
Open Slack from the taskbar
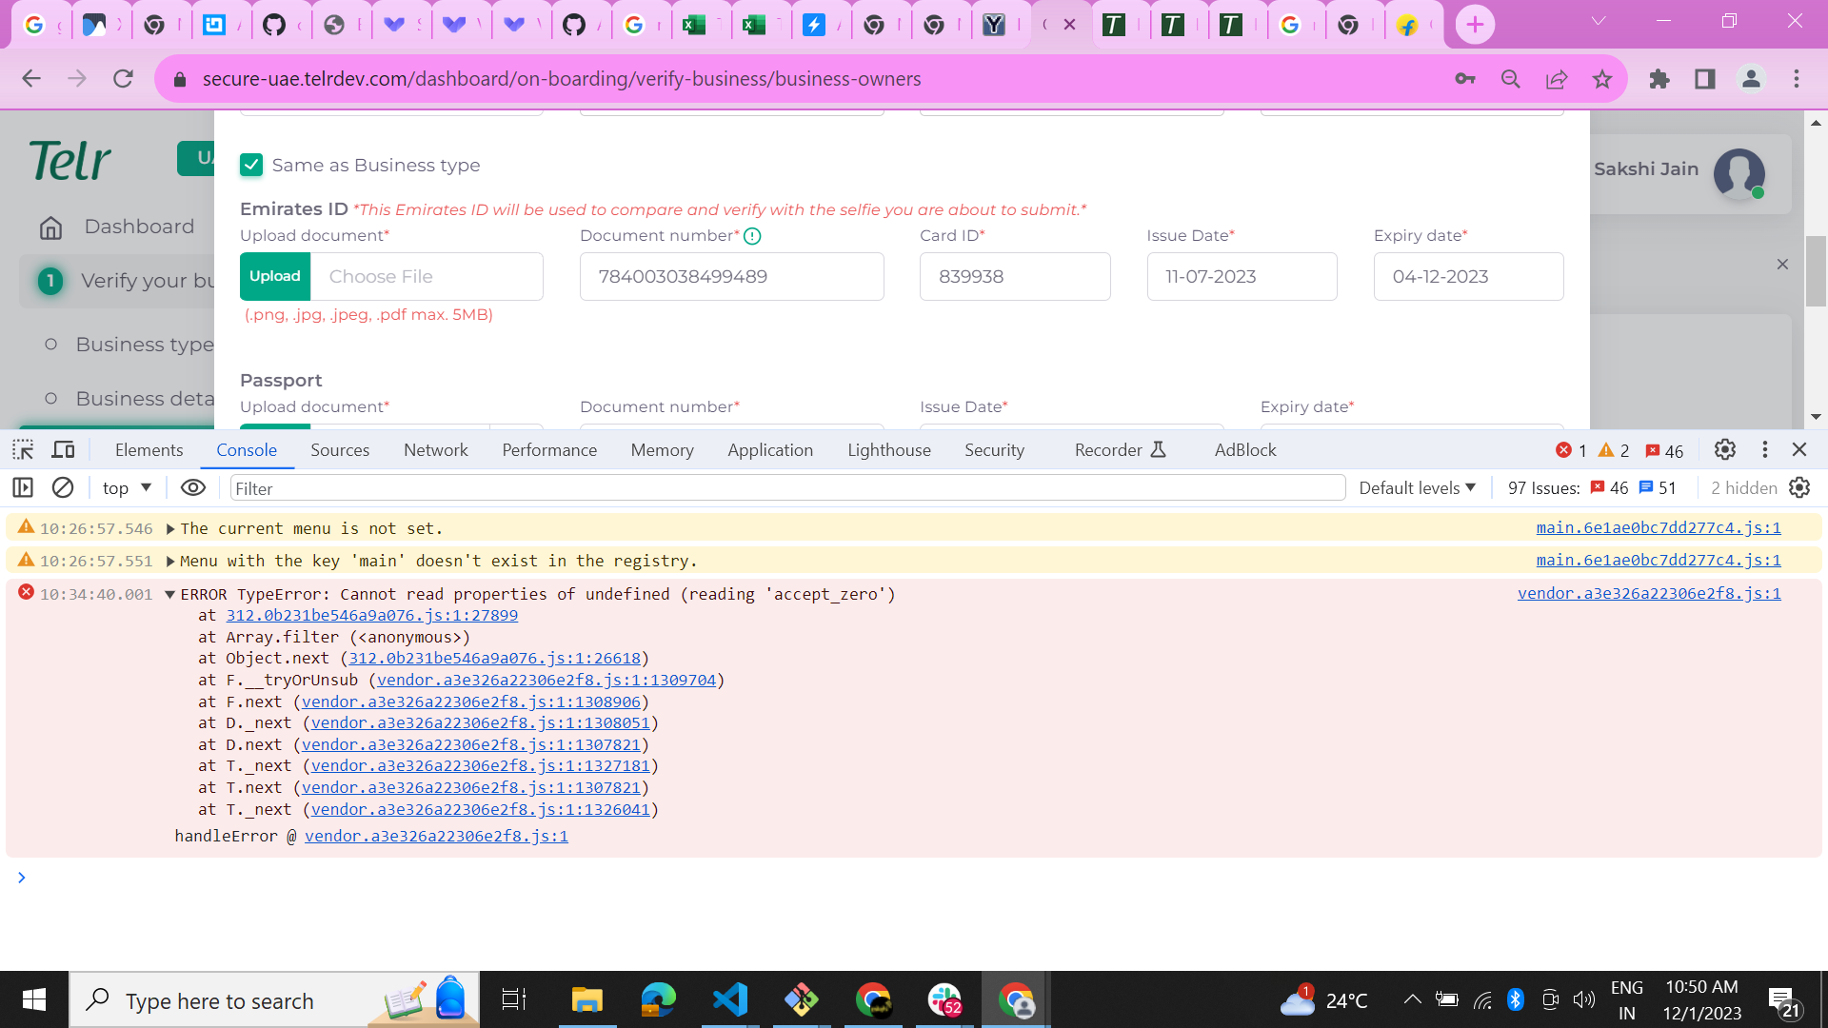944,999
